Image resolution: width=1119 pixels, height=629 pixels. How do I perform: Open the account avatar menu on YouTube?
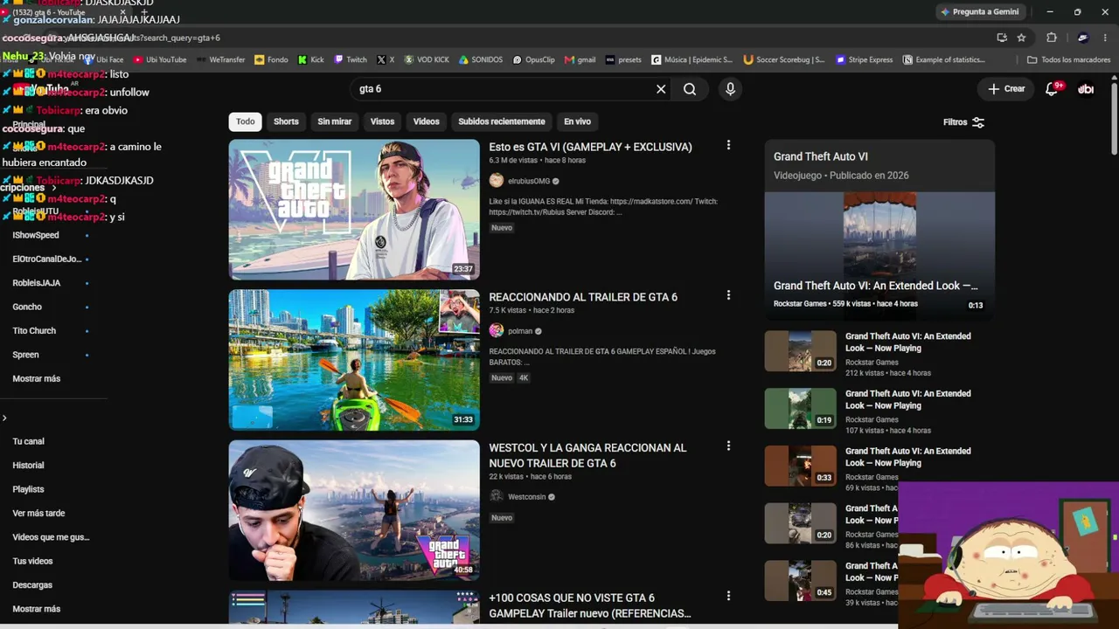click(x=1086, y=89)
